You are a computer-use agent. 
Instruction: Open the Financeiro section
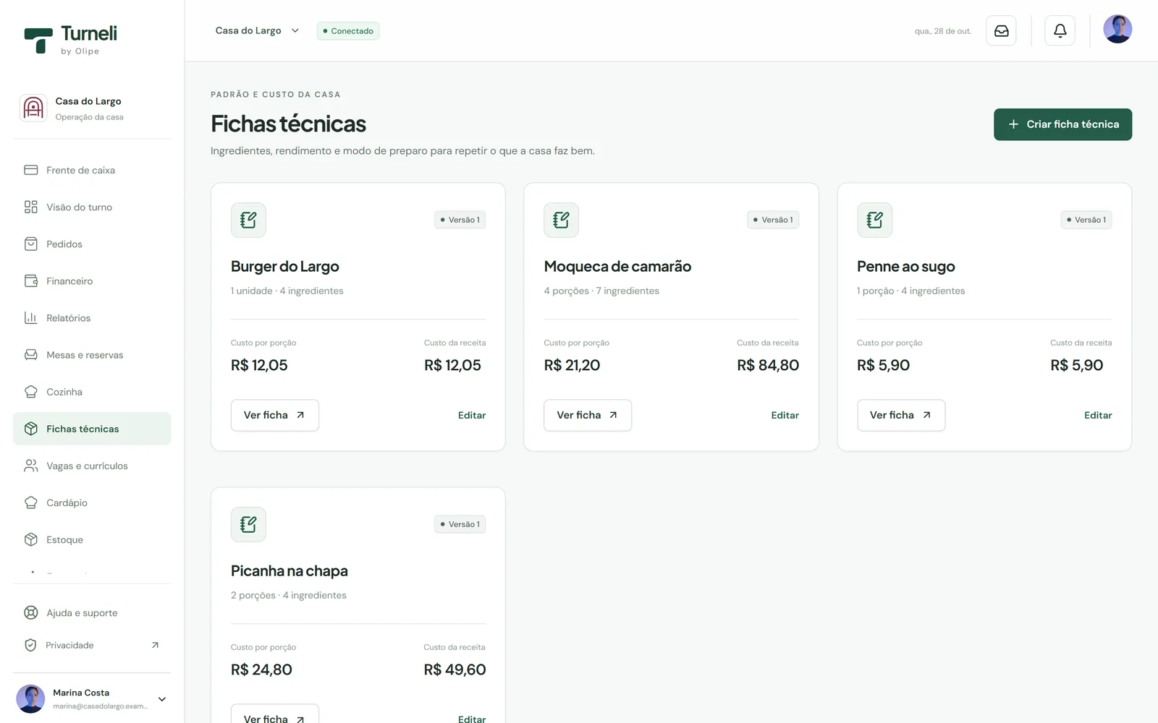pos(92,281)
